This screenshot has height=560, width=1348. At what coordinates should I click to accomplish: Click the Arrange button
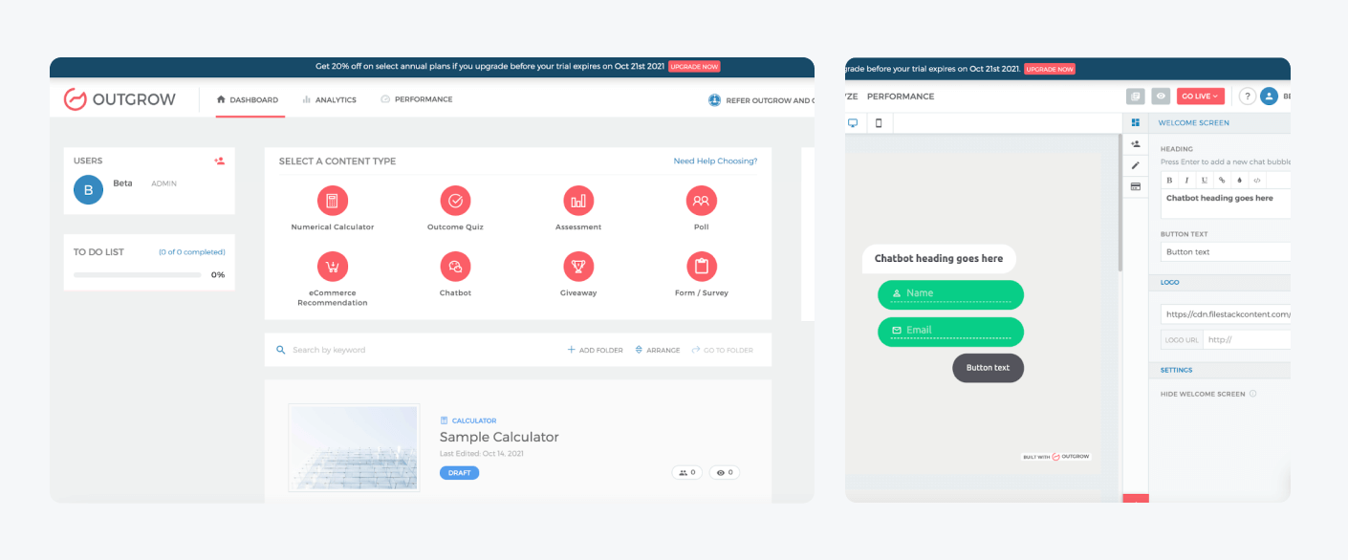pos(658,350)
